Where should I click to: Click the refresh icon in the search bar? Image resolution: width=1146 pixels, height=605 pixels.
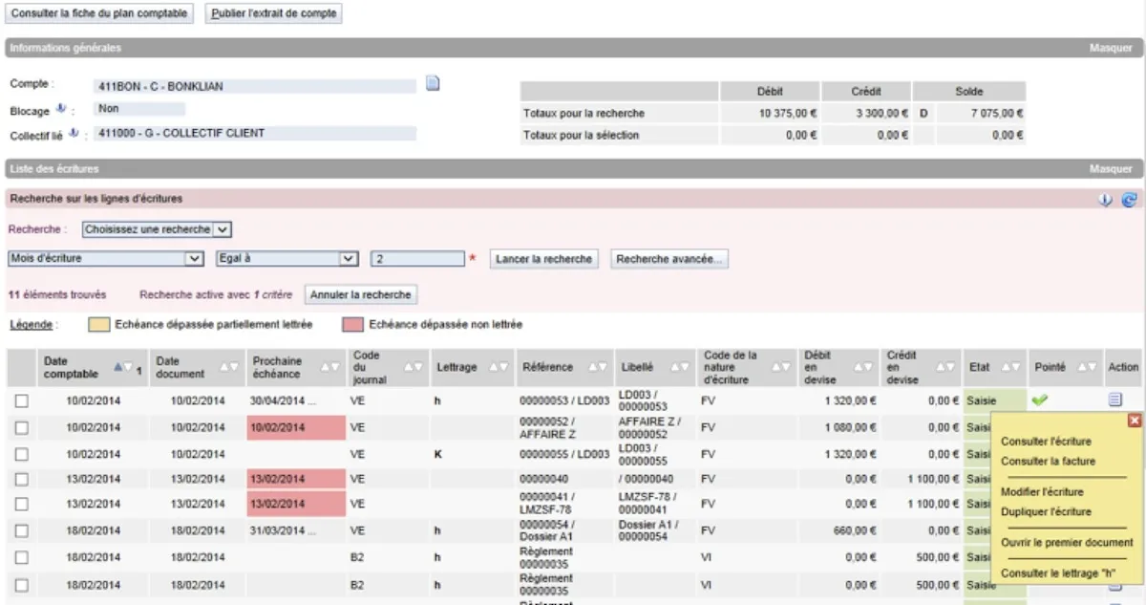(1129, 200)
